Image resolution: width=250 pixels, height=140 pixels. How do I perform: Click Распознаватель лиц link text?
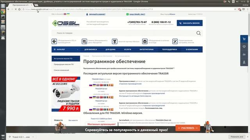click(154, 108)
